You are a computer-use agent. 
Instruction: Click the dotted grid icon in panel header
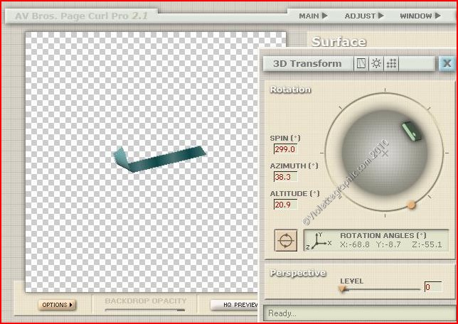point(392,63)
